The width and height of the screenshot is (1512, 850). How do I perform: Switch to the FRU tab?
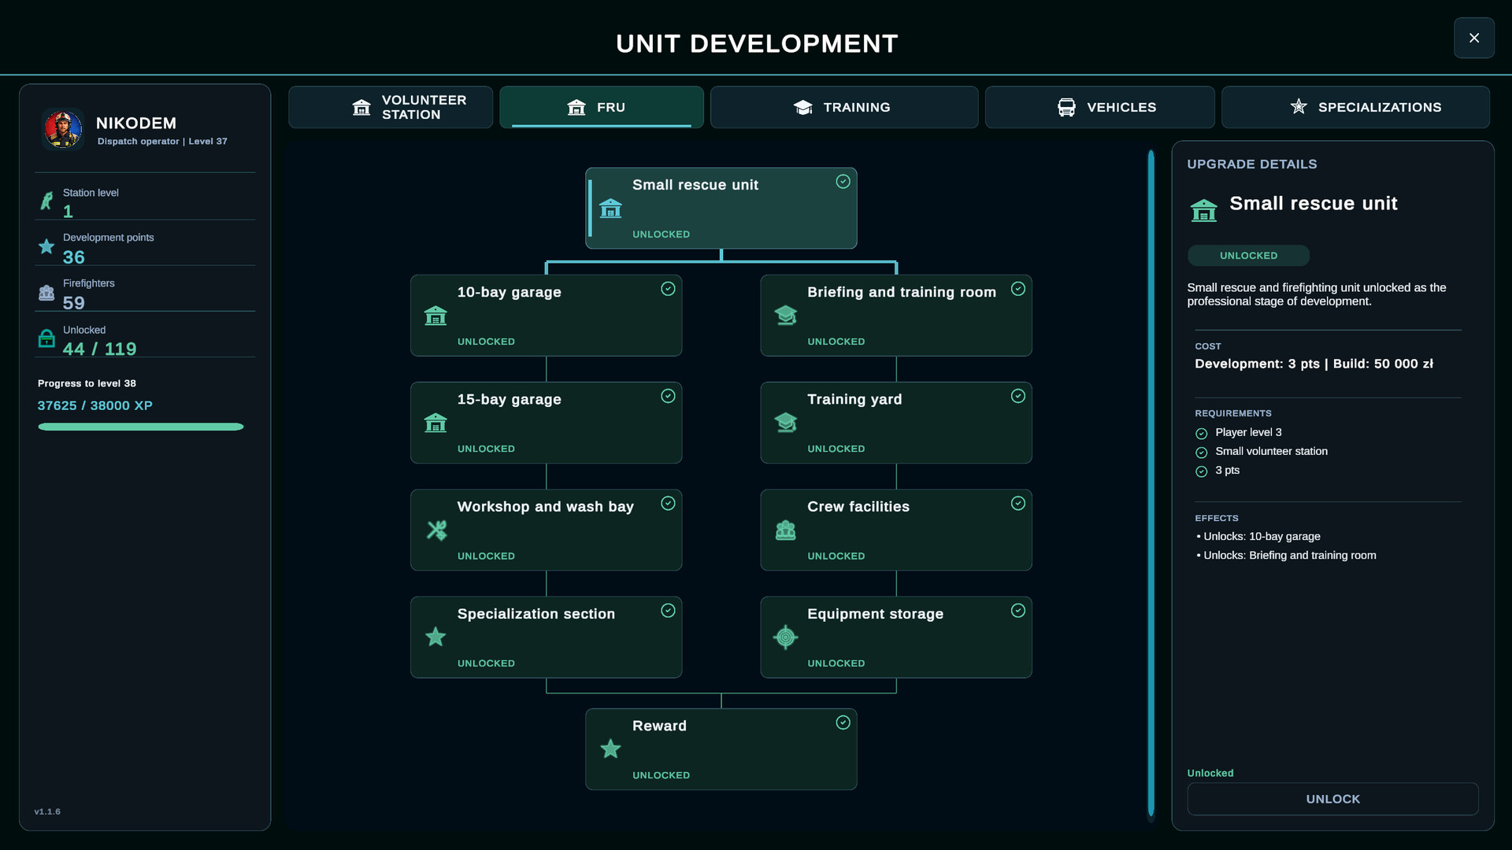pyautogui.click(x=602, y=107)
